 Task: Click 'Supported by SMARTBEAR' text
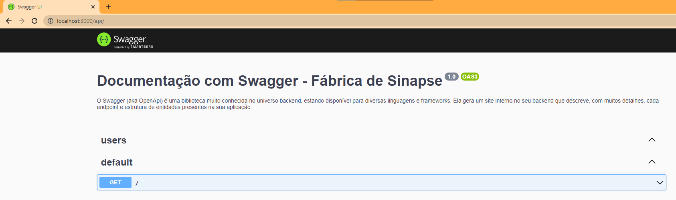[x=134, y=47]
